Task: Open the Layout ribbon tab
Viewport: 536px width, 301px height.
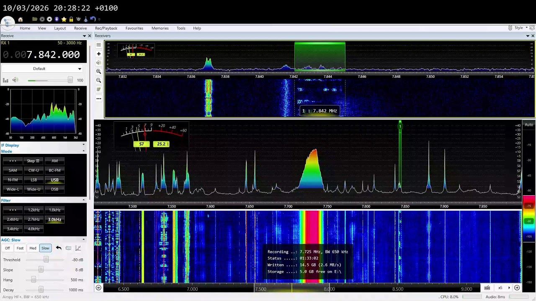Action: tap(60, 28)
